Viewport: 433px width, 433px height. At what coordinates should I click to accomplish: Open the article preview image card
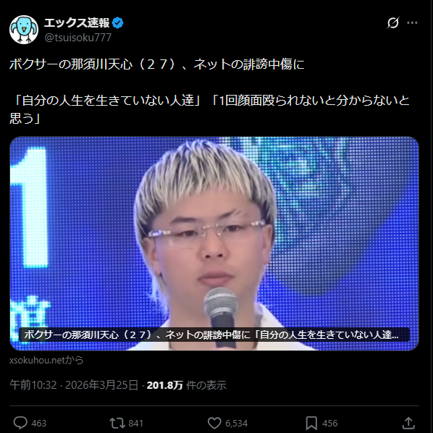[x=214, y=243]
